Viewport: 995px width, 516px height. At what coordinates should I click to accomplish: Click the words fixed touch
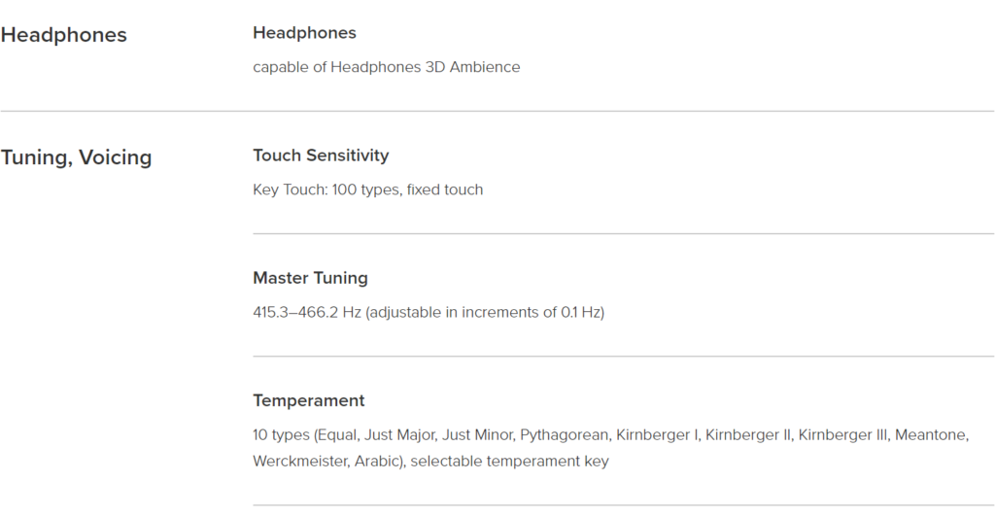click(x=445, y=189)
